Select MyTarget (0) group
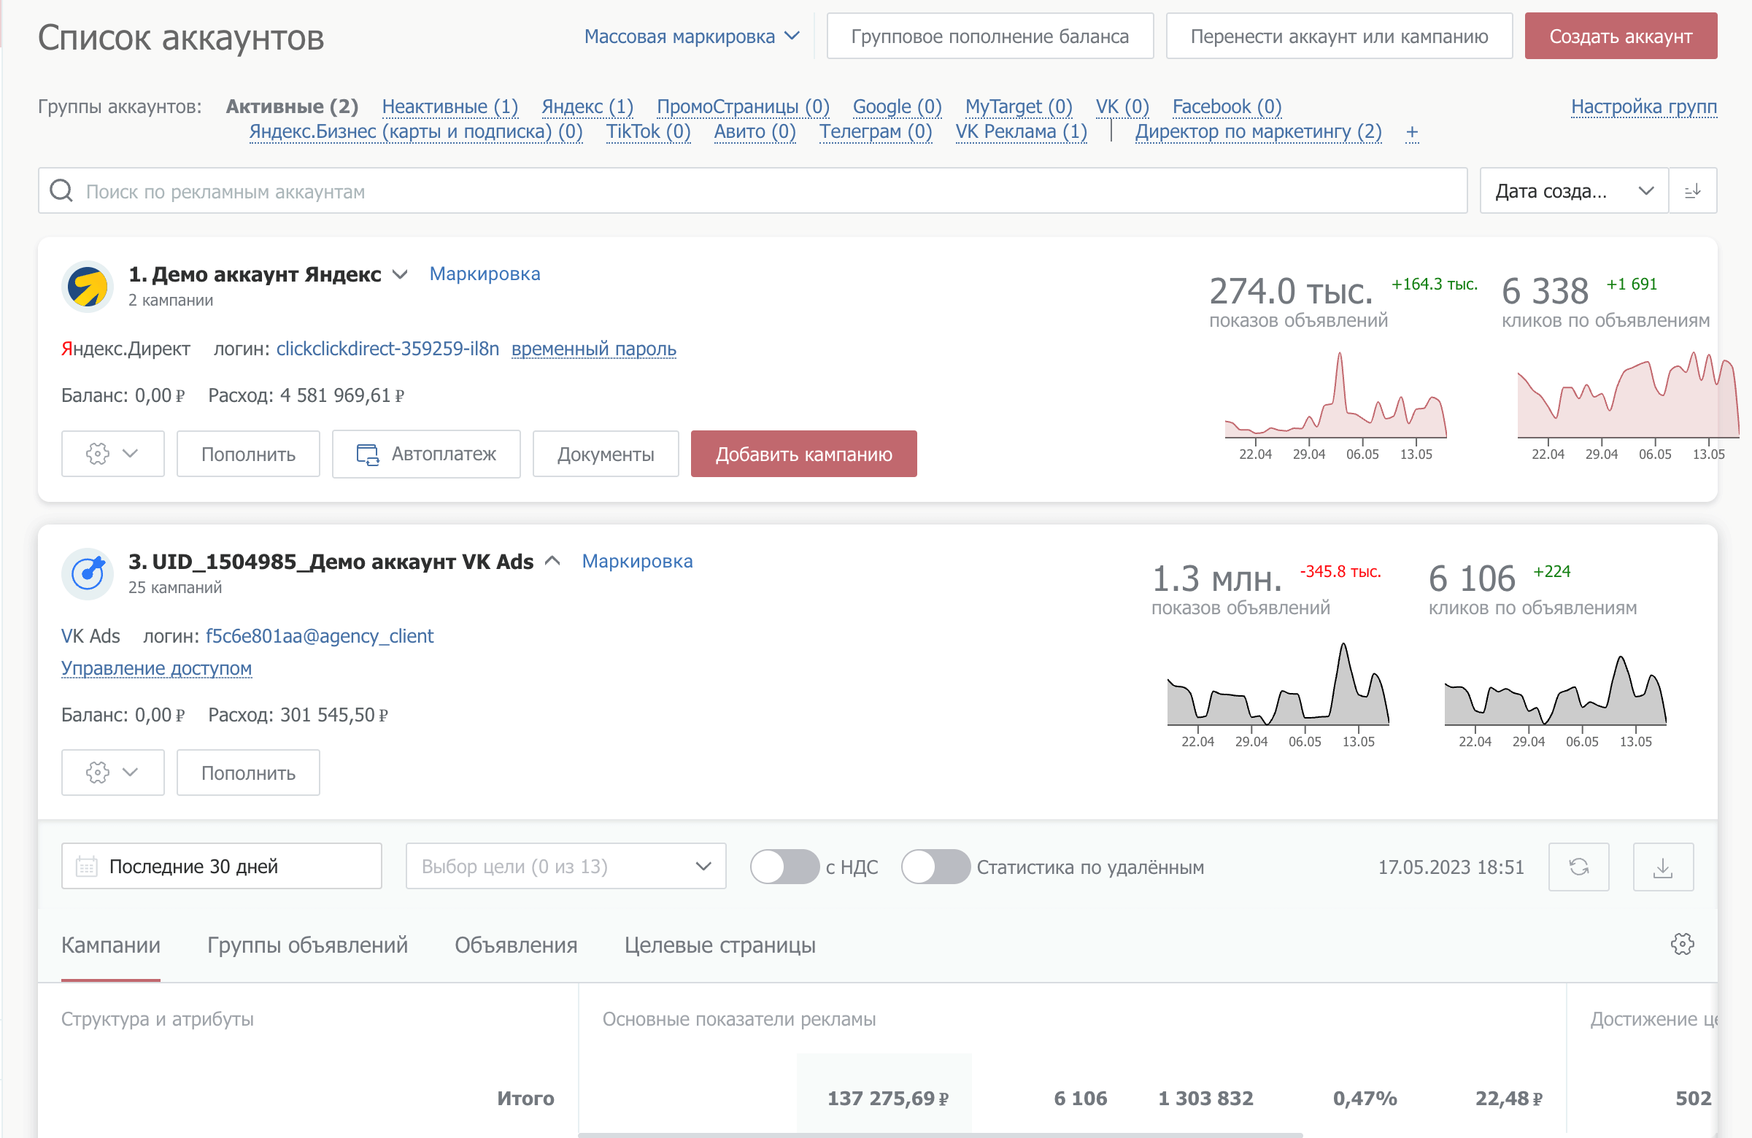Screen dimensions: 1752x1138 coord(1019,107)
